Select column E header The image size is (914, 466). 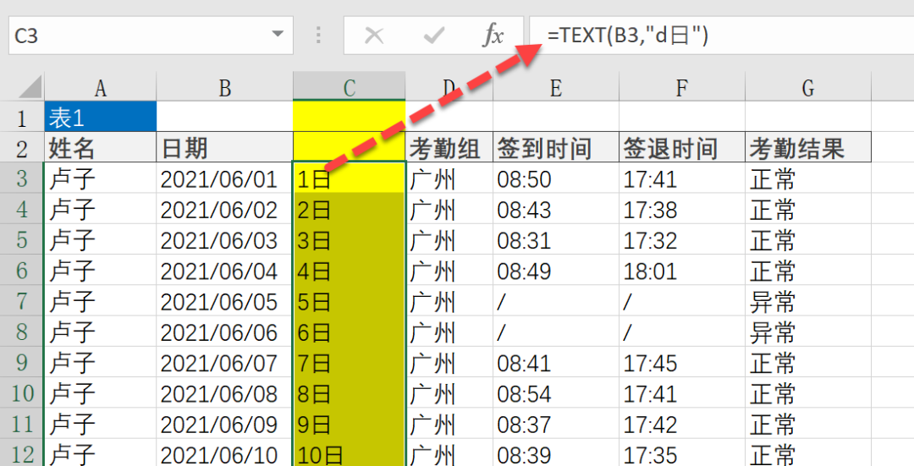pos(556,87)
